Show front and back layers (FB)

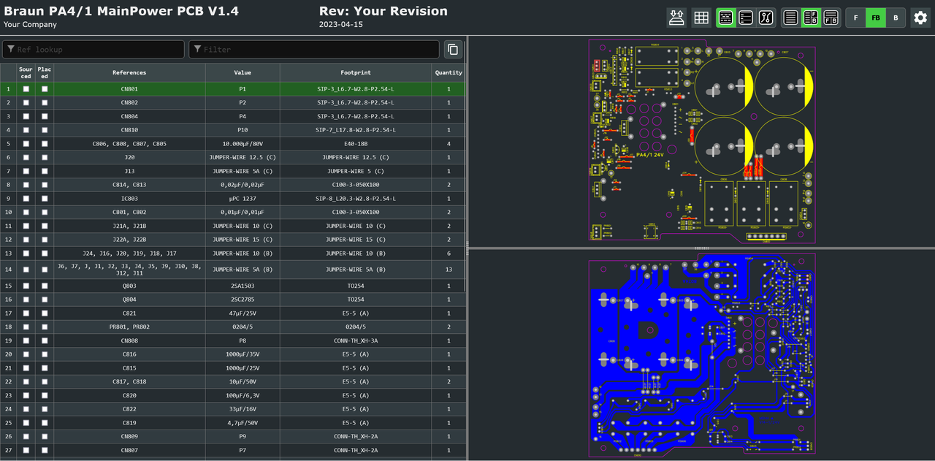pos(876,18)
